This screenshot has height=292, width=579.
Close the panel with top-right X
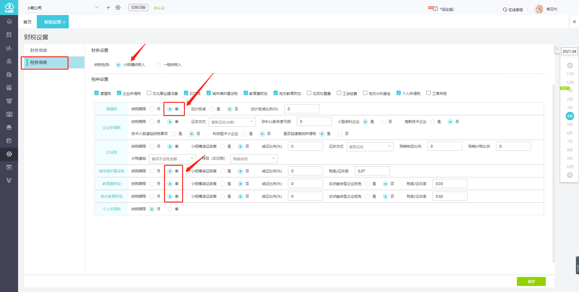coord(574,22)
